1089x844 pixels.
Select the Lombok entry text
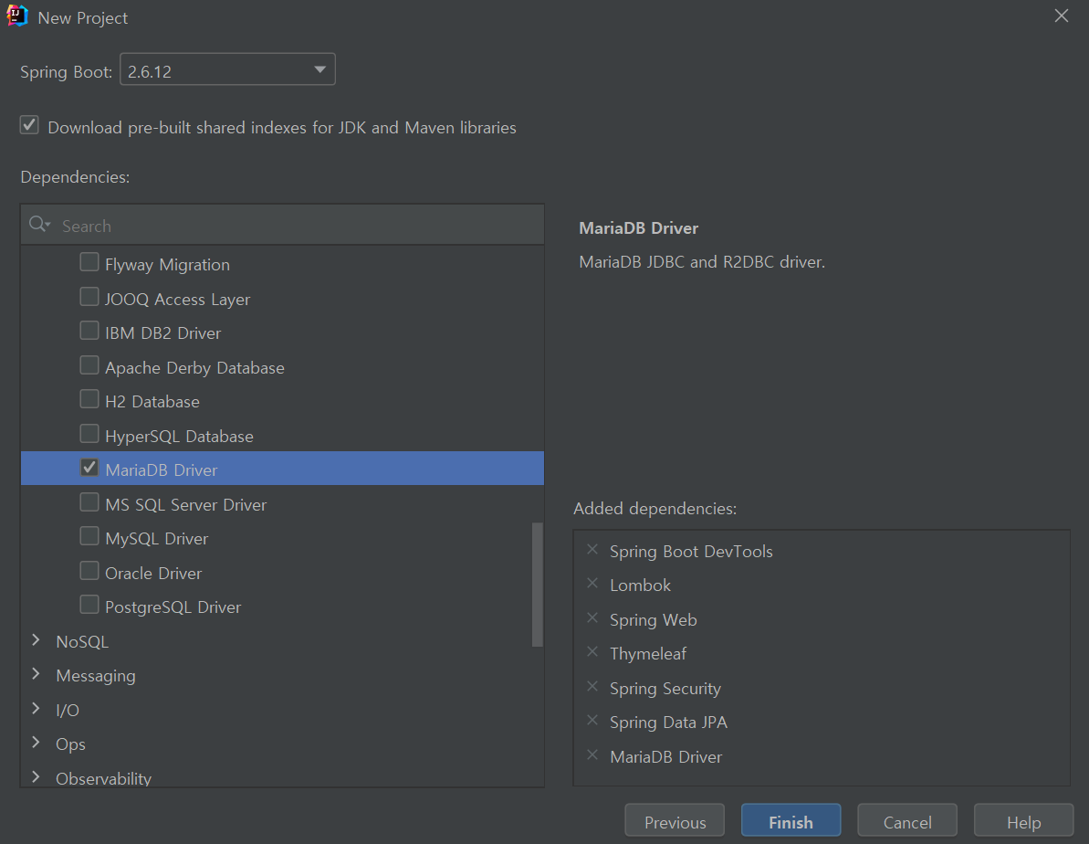pos(640,586)
